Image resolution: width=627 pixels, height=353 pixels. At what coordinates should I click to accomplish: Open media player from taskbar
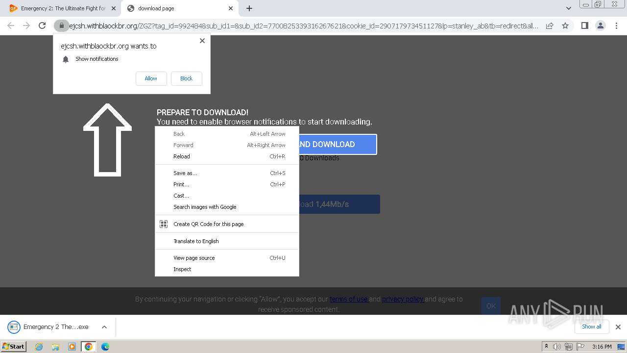(72, 347)
